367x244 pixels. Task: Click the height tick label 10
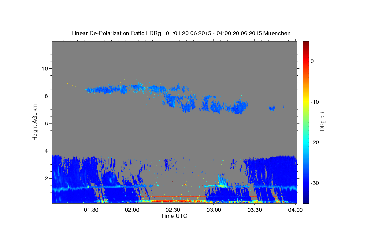click(x=45, y=68)
